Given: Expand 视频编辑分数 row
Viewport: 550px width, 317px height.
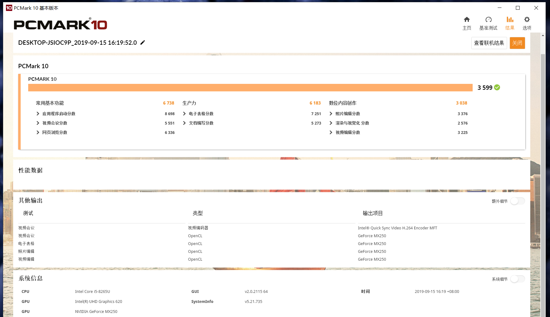Looking at the screenshot, I should pos(331,132).
